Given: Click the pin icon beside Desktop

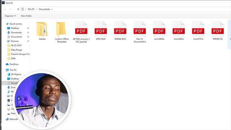Looking at the screenshot, I should pos(28,28).
